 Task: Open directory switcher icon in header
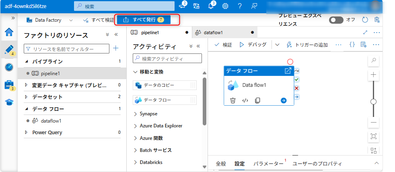pos(196,6)
